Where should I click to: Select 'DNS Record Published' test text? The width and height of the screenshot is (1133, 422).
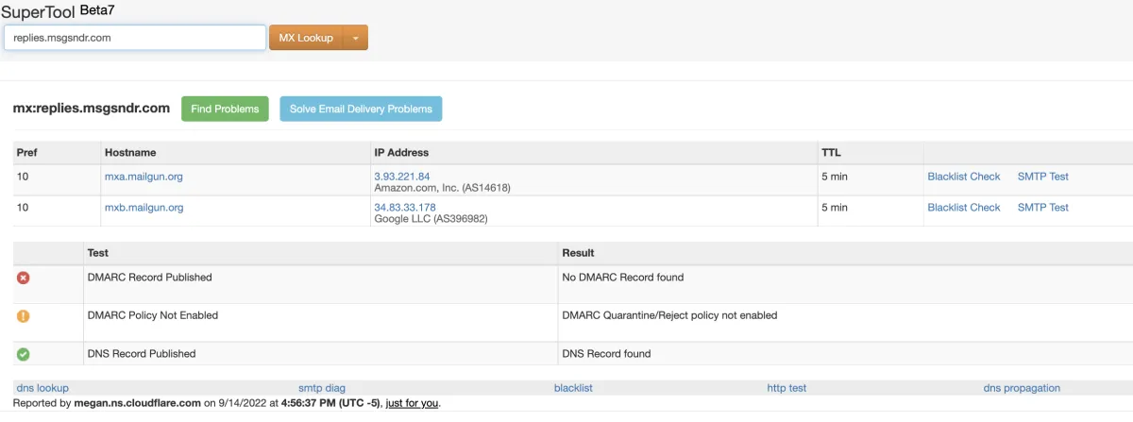tap(142, 354)
